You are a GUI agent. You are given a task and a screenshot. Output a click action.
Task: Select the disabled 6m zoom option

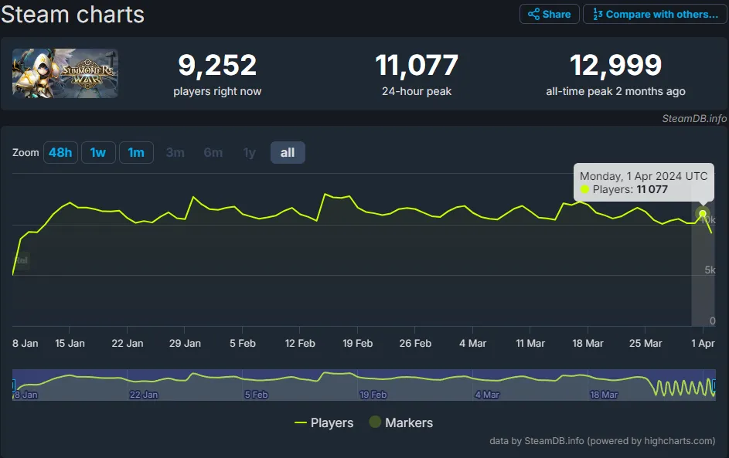[213, 152]
